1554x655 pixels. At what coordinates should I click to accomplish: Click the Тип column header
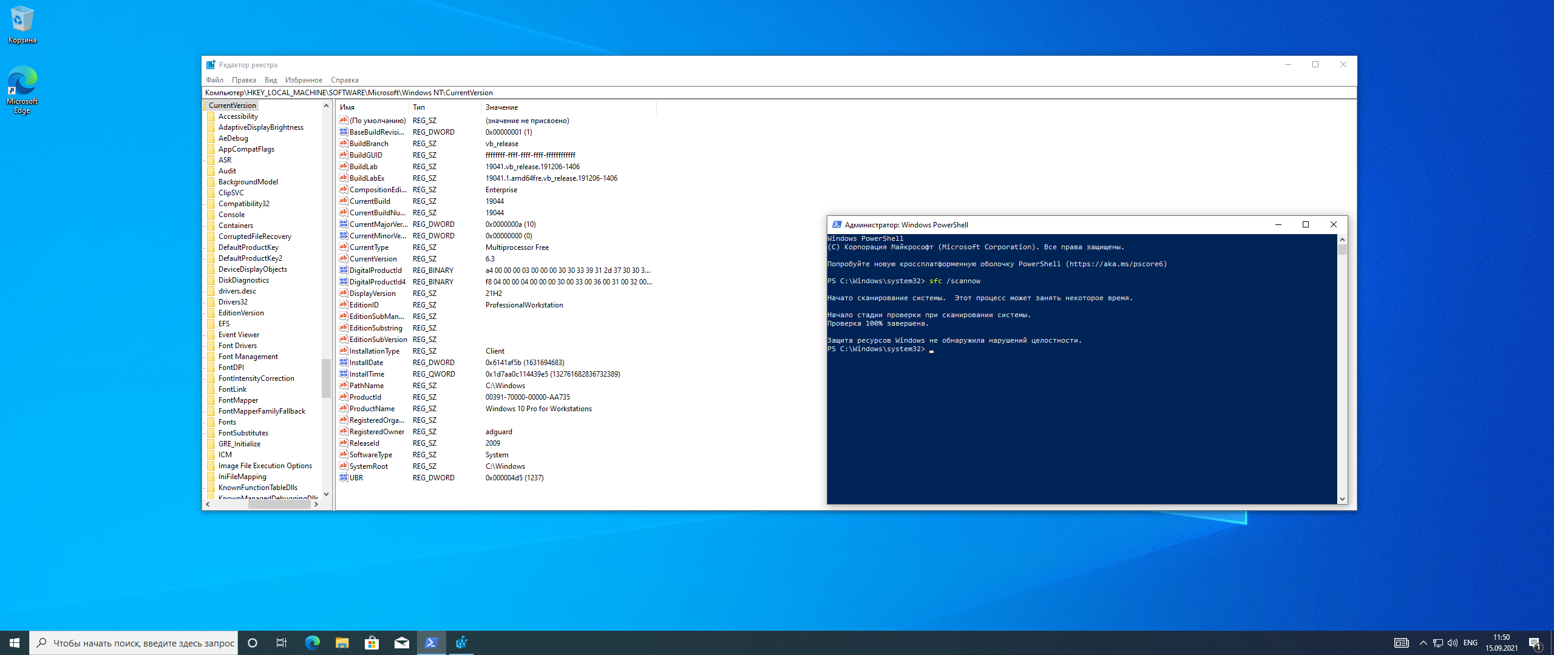click(x=445, y=107)
